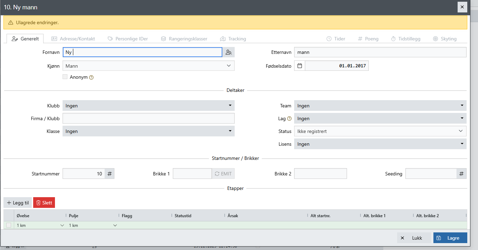This screenshot has height=250, width=478.
Task: Click the hash button next to Seeding
Action: pyautogui.click(x=461, y=174)
